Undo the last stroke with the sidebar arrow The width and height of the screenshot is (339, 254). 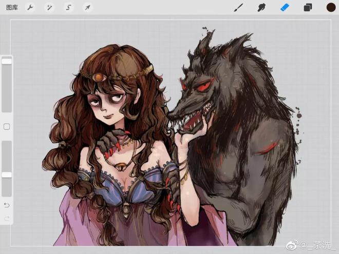point(7,205)
